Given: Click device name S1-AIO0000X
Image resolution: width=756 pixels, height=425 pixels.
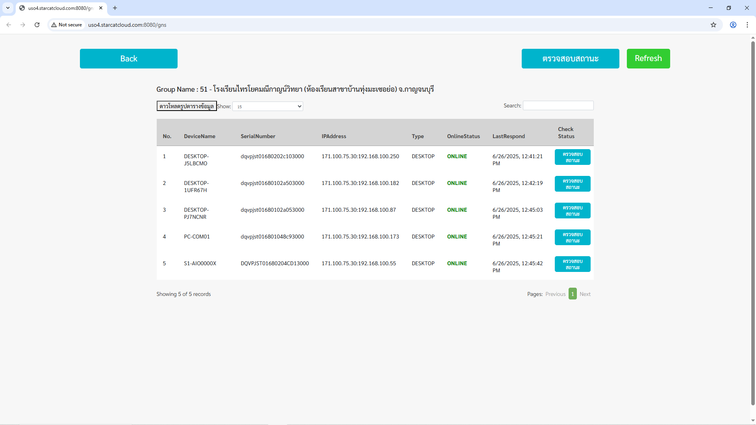Looking at the screenshot, I should point(200,263).
